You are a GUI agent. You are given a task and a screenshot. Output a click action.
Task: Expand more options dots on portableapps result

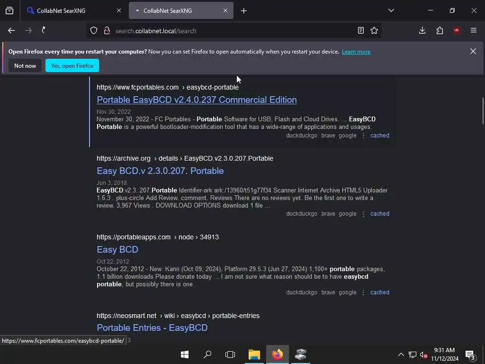(x=363, y=292)
